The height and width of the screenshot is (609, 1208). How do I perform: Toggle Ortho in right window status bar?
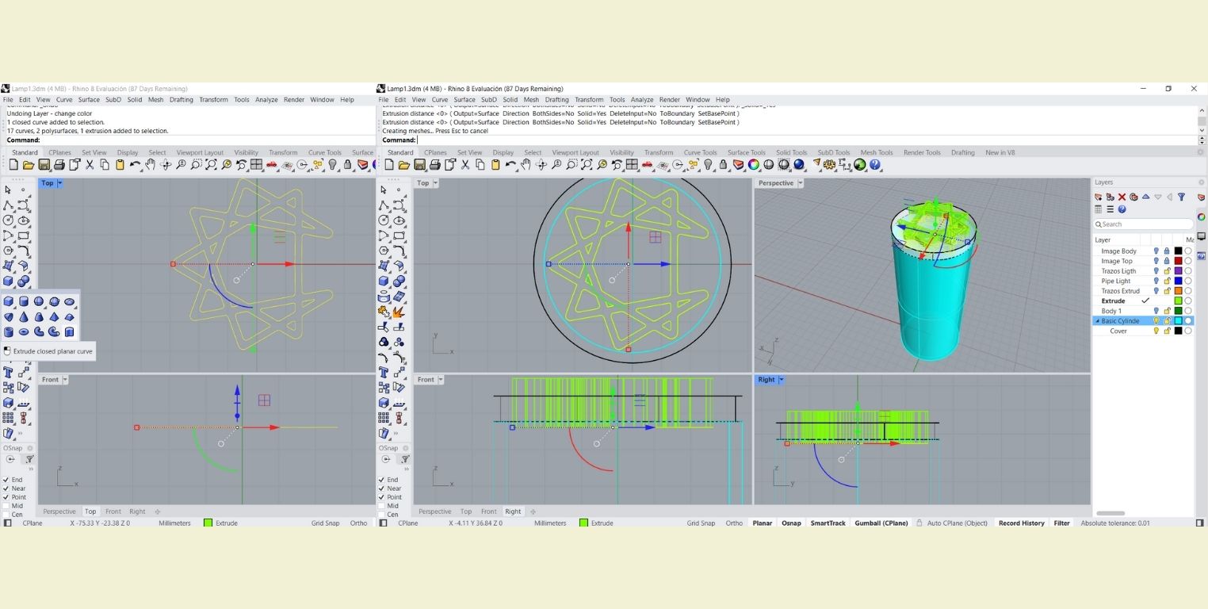pos(734,523)
